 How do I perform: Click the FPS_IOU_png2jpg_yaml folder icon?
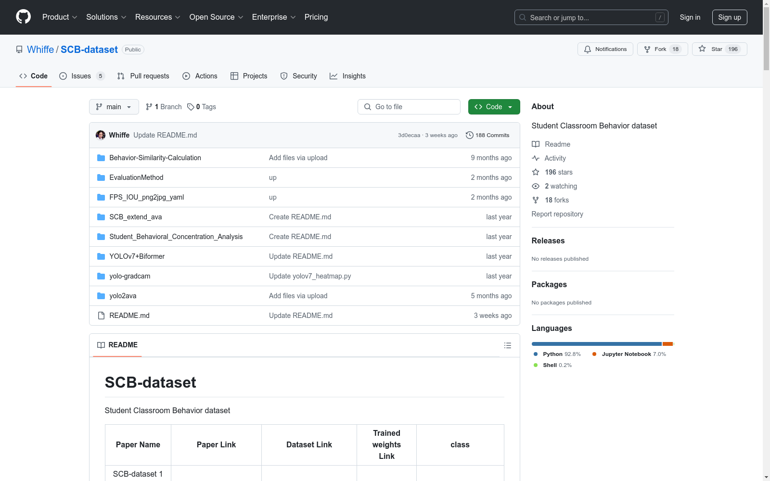coord(101,197)
